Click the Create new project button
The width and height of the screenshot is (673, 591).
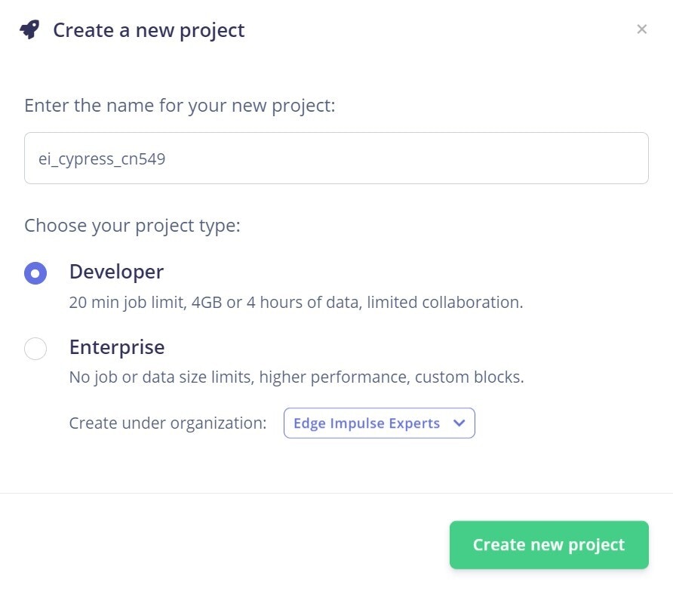pyautogui.click(x=549, y=545)
